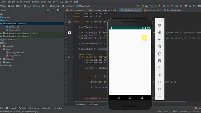This screenshot has height=113, width=201.
Task: Hide project panel with minus icon
Action: [x=62, y=10]
